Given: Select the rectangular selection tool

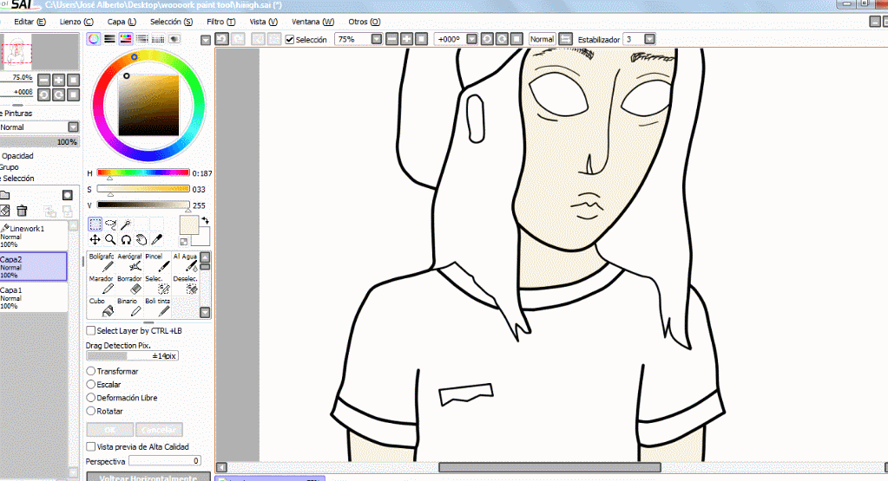Looking at the screenshot, I should point(95,224).
